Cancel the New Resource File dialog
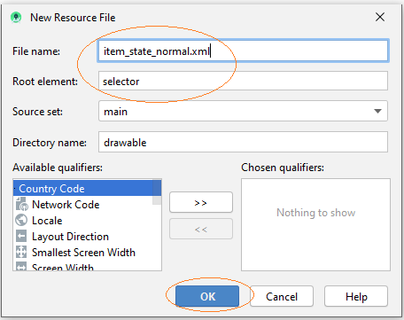 coord(282,296)
